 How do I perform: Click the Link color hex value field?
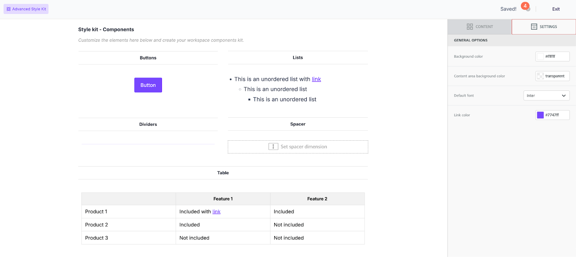pyautogui.click(x=556, y=115)
